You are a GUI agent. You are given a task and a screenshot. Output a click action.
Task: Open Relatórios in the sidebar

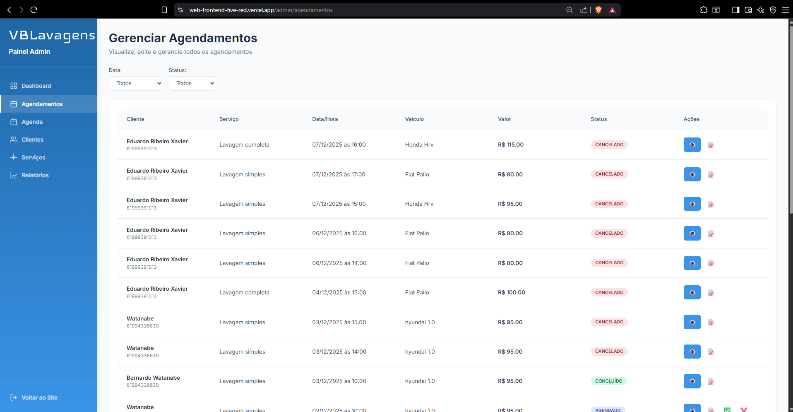[x=35, y=175]
